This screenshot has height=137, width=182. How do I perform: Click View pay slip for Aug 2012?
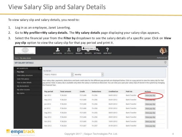pos(150,113)
